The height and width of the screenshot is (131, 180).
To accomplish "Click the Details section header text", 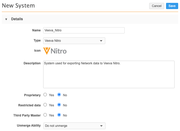I will [x=17, y=19].
